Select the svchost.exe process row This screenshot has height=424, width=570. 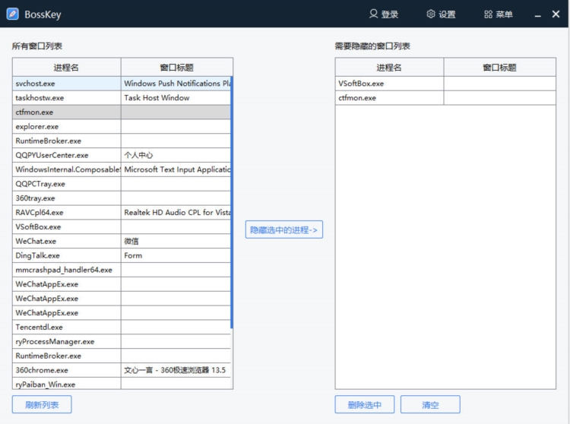[x=66, y=84]
